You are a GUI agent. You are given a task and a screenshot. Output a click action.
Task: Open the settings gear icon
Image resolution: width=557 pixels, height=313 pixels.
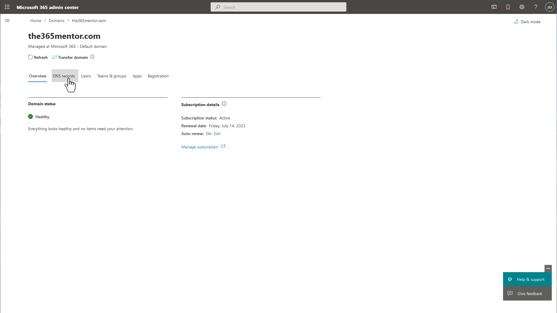coord(522,7)
